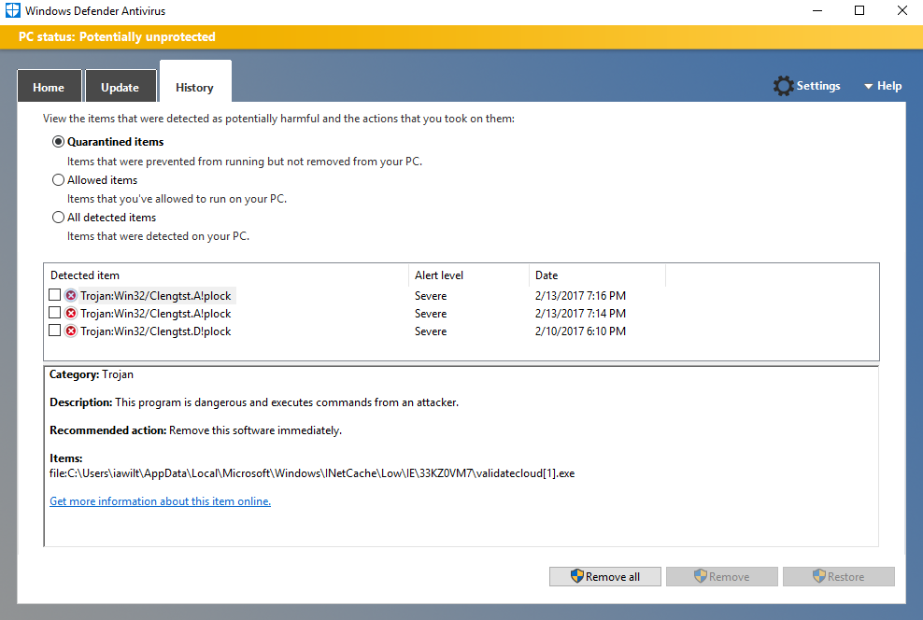Sort list by Date column header
The width and height of the screenshot is (923, 620).
[596, 275]
